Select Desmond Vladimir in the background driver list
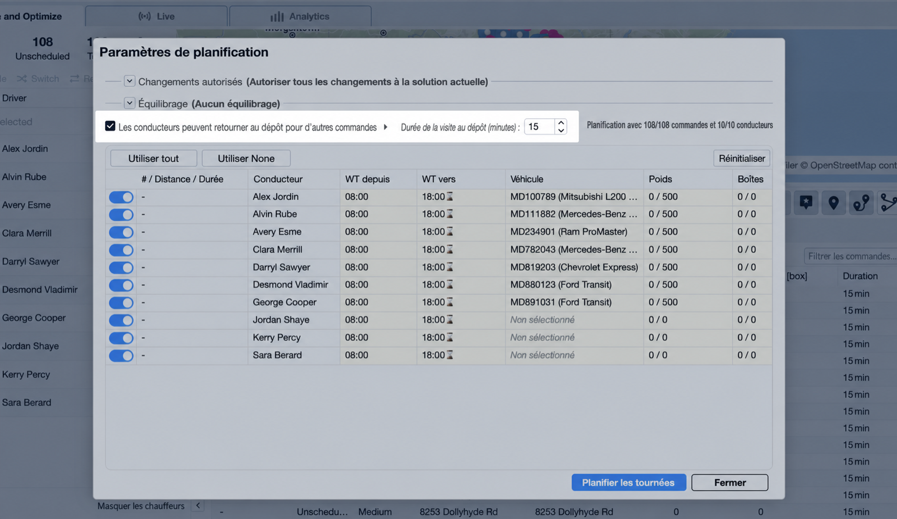Viewport: 897px width, 519px height. tap(40, 289)
